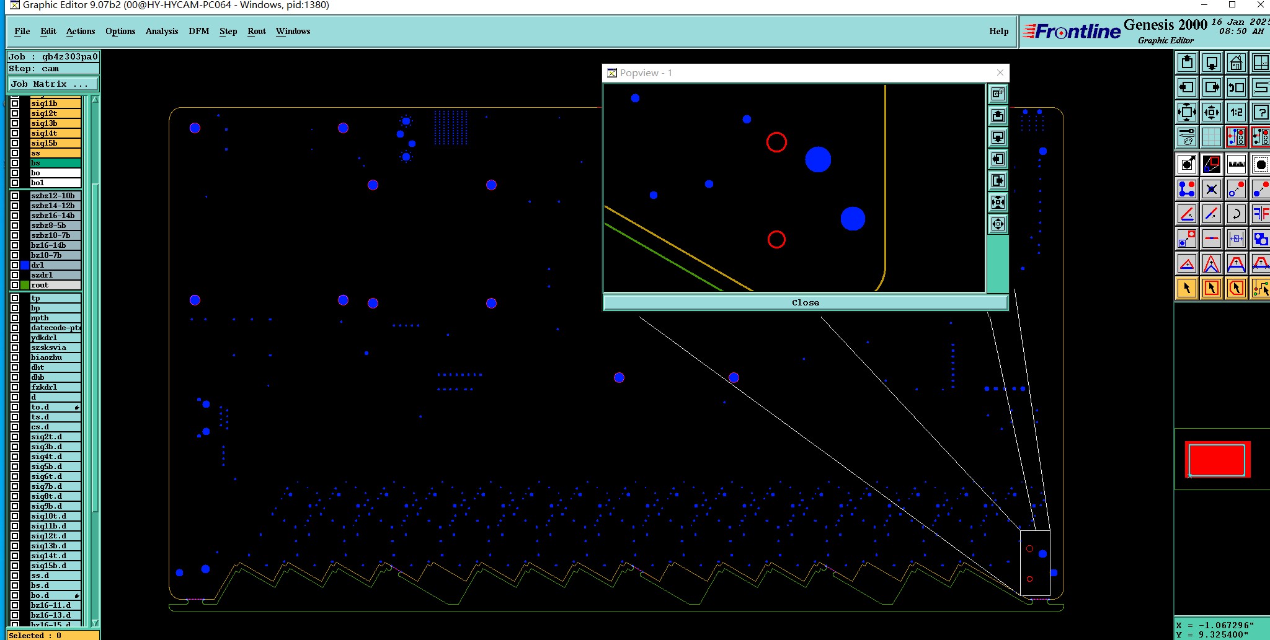This screenshot has height=640, width=1270.
Task: Pan view right in the main toolbar
Action: tap(1211, 87)
